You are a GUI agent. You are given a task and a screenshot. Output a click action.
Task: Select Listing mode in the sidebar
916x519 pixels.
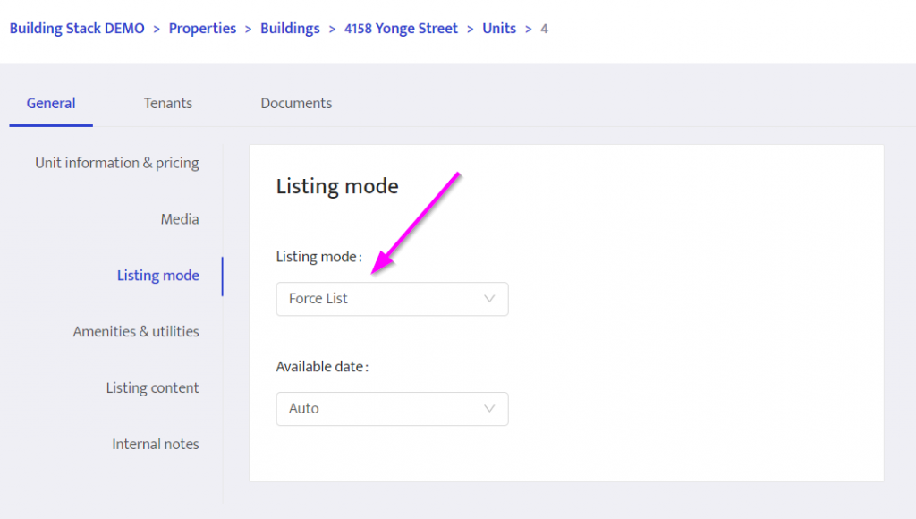[157, 276]
